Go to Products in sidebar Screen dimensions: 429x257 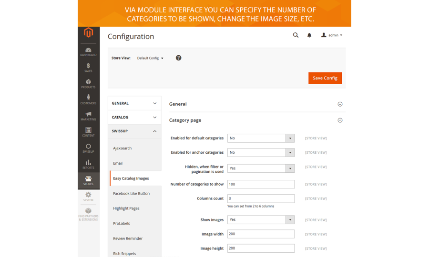coord(88,84)
